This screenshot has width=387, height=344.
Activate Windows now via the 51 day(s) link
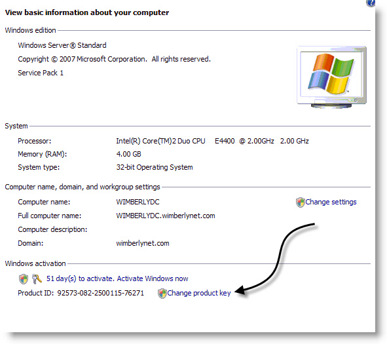point(117,278)
